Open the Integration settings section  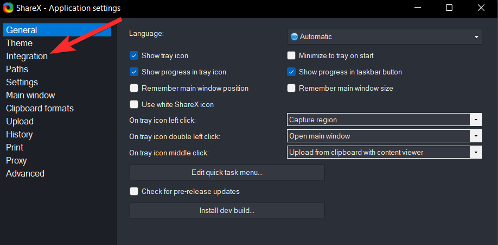point(27,56)
